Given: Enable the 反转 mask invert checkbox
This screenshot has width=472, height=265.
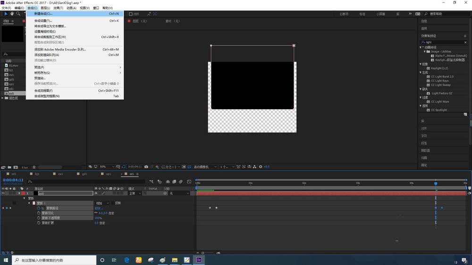Looking at the screenshot, I should (113, 203).
